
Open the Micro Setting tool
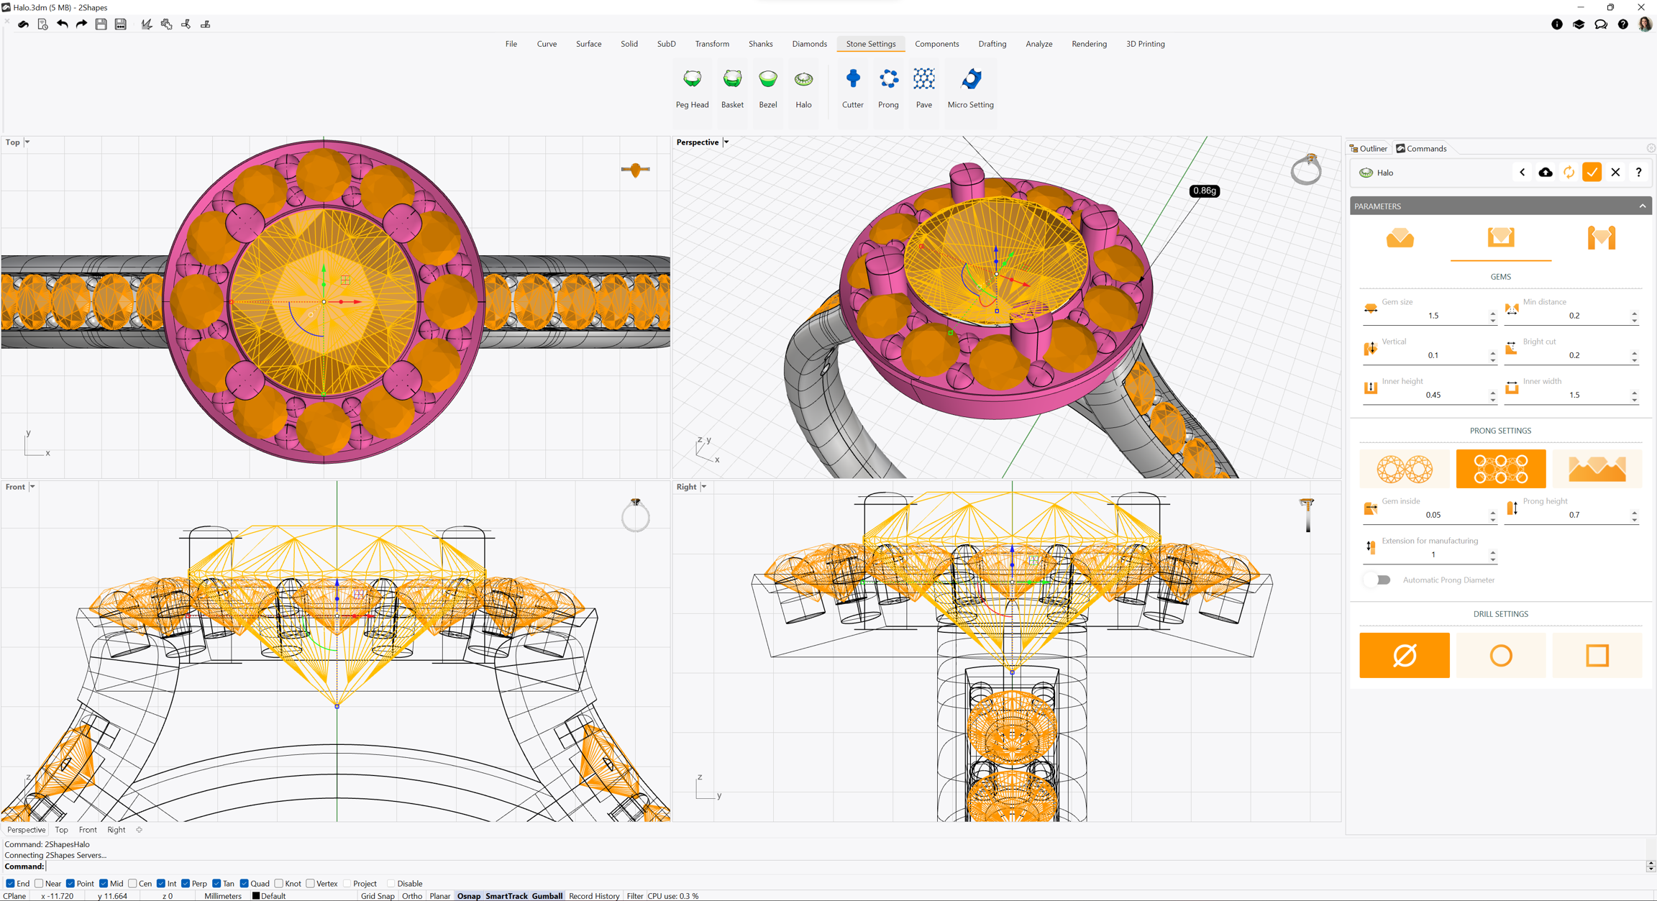pyautogui.click(x=970, y=88)
